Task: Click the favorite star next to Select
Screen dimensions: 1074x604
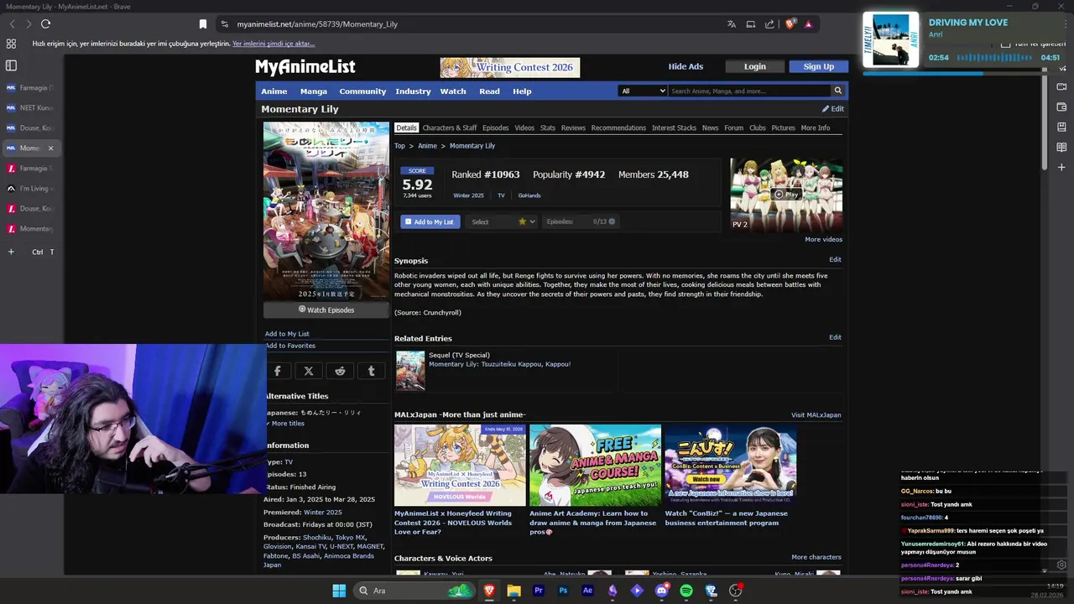Action: click(522, 221)
